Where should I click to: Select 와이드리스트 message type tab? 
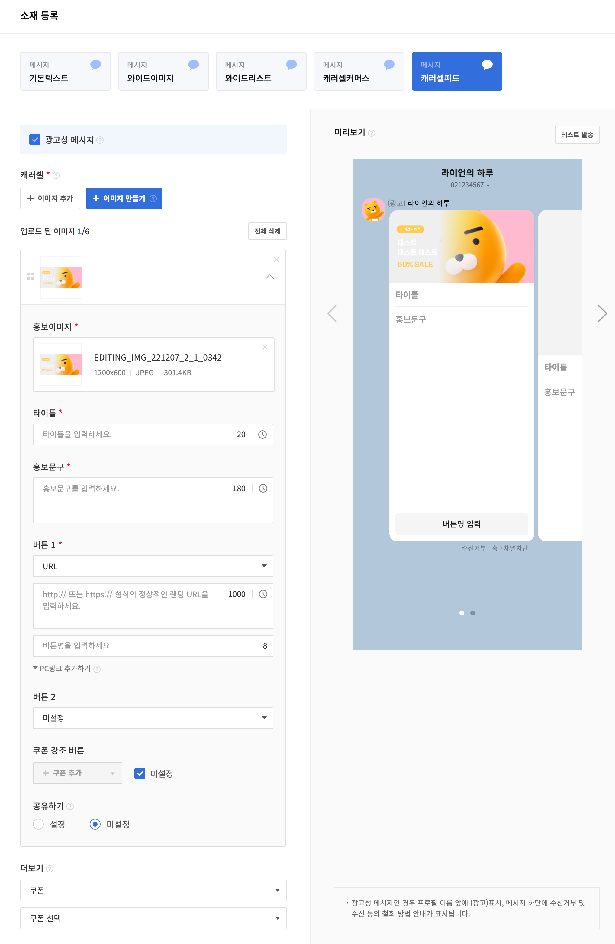tap(261, 71)
